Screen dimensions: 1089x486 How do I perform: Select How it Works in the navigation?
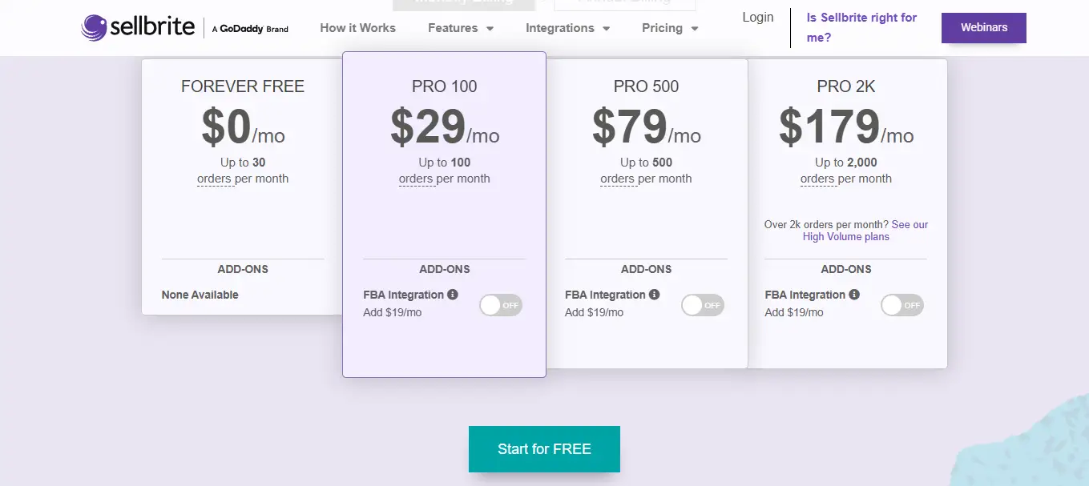tap(357, 27)
